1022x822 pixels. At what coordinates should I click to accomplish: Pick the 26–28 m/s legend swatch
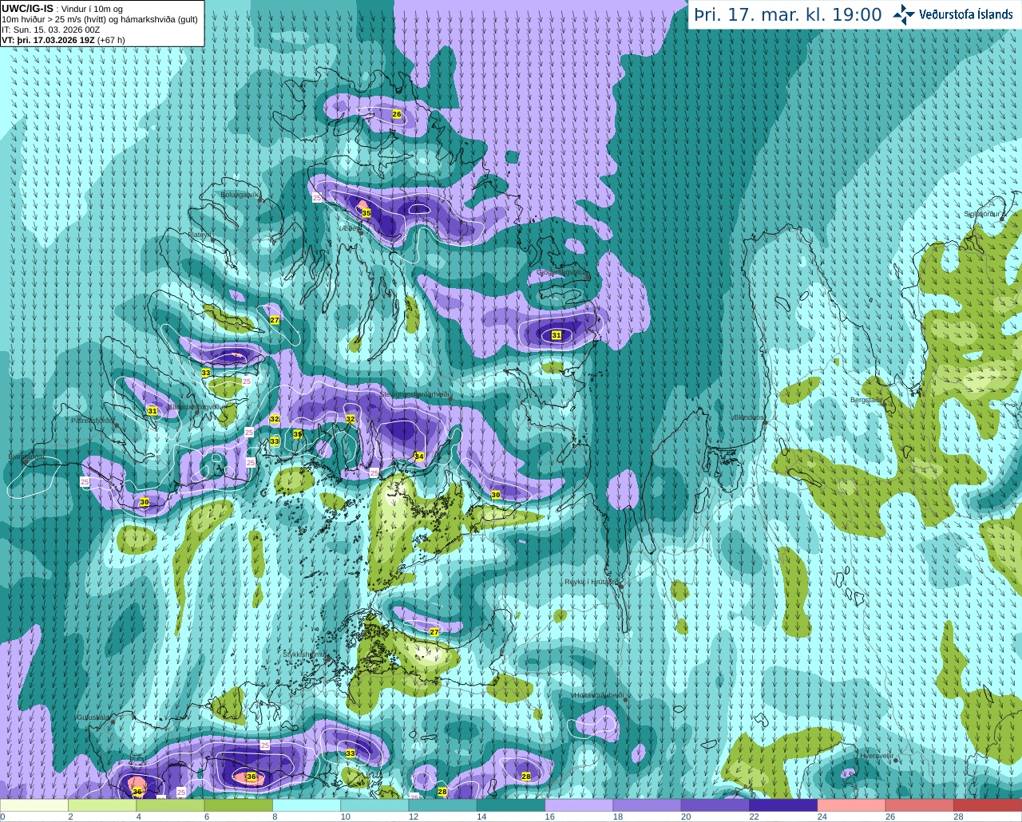tap(921, 805)
